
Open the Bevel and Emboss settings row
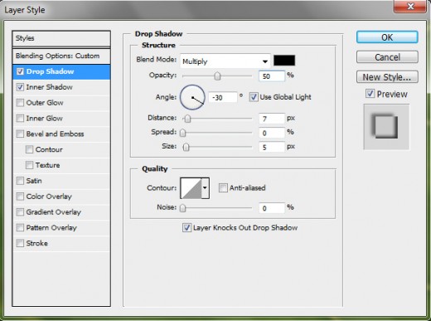tap(61, 134)
